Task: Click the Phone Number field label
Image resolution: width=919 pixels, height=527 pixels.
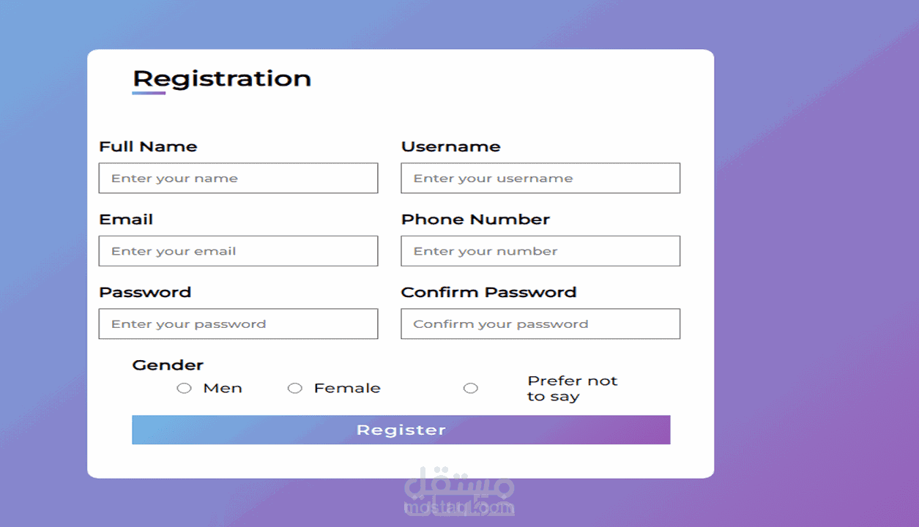Action: click(x=475, y=219)
